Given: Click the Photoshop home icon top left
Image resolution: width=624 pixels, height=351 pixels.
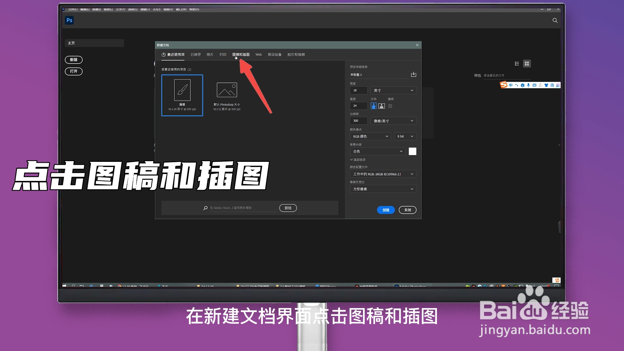Looking at the screenshot, I should coord(69,20).
